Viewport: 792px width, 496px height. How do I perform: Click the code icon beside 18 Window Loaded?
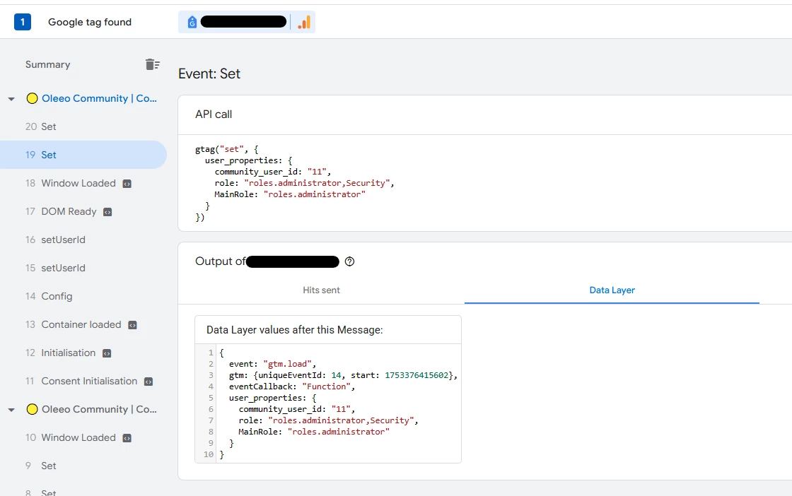[127, 184]
